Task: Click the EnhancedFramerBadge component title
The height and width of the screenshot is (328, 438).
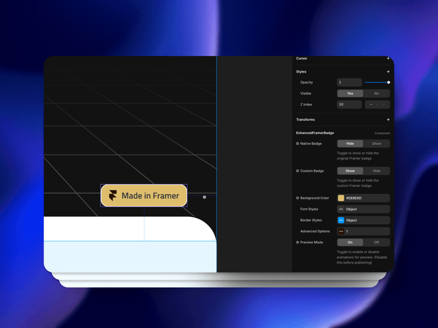Action: pyautogui.click(x=315, y=133)
